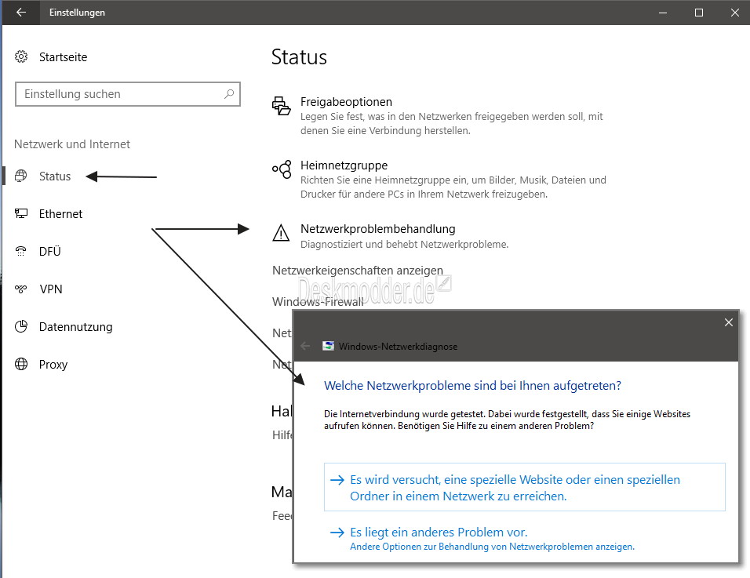Switch to the VPN page
The width and height of the screenshot is (750, 578).
(x=51, y=289)
